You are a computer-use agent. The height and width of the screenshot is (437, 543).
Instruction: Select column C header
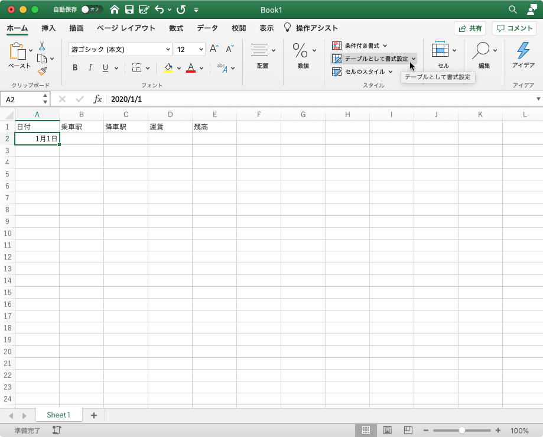tap(126, 115)
